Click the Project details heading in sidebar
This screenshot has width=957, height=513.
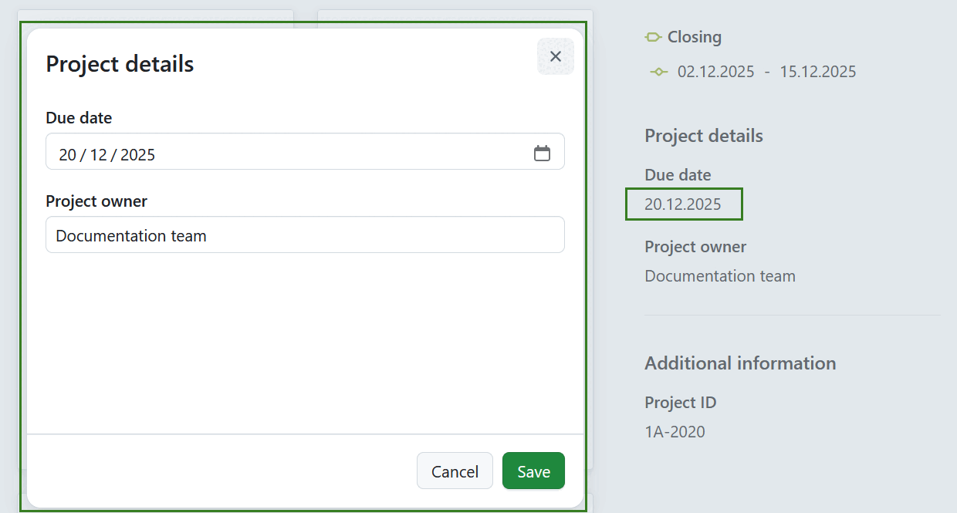click(703, 136)
